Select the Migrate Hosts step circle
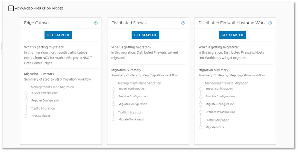 [200, 128]
